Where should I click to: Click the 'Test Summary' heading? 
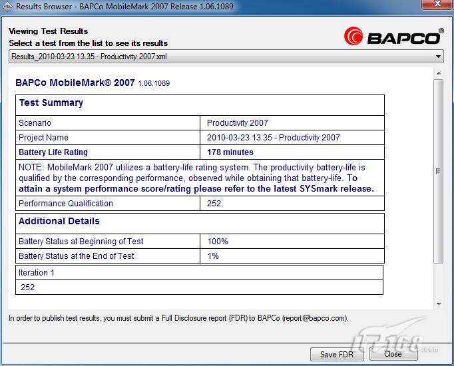click(51, 102)
